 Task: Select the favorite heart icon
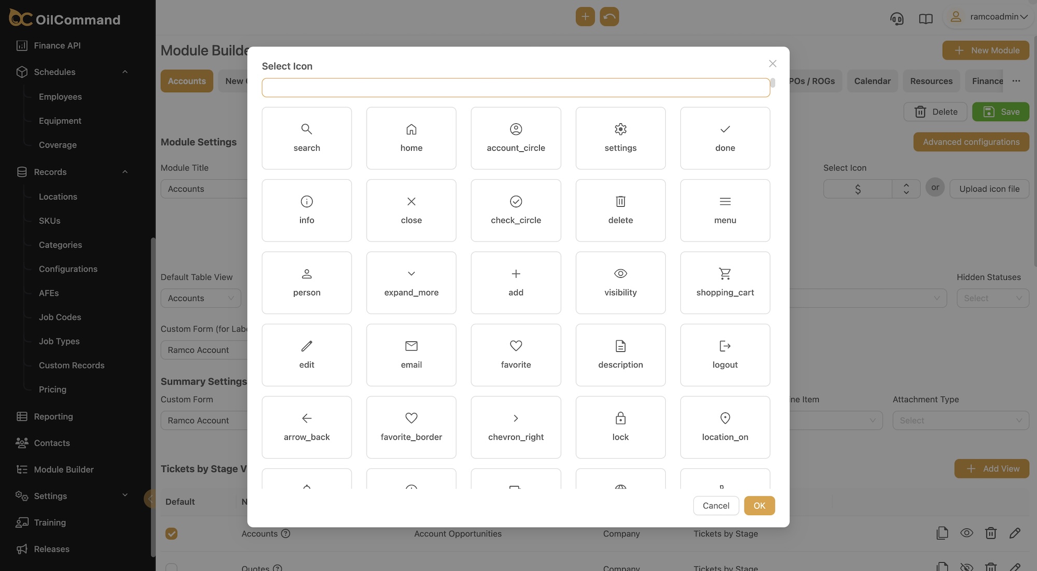click(515, 354)
